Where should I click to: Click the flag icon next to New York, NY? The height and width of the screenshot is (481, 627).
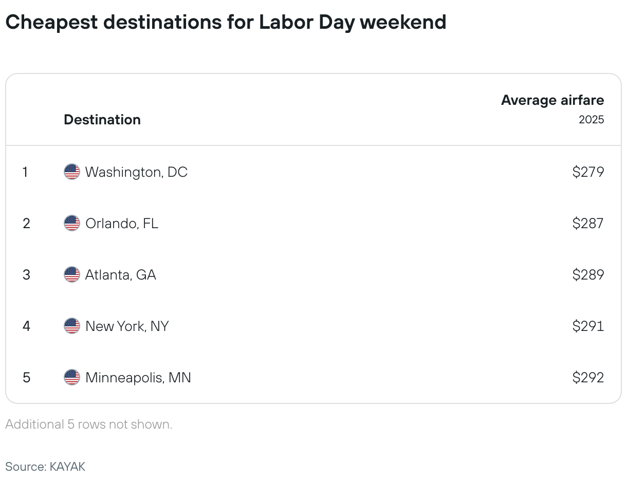click(72, 326)
